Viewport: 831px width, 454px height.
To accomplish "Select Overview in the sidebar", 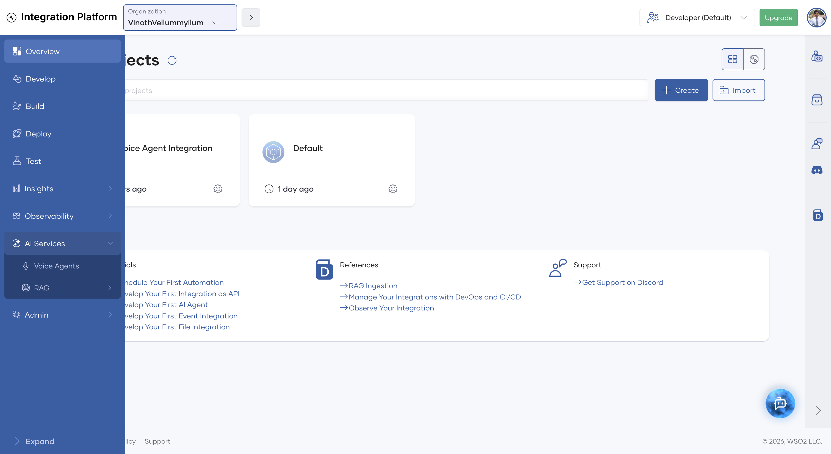I will pyautogui.click(x=63, y=51).
